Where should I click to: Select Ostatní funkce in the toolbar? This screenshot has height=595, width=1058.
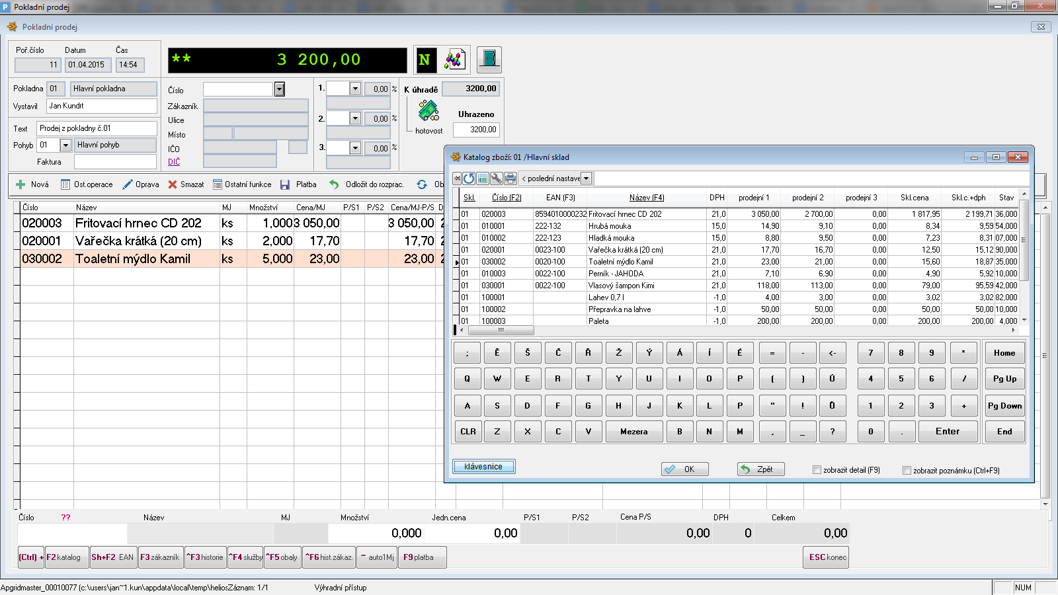(x=242, y=184)
